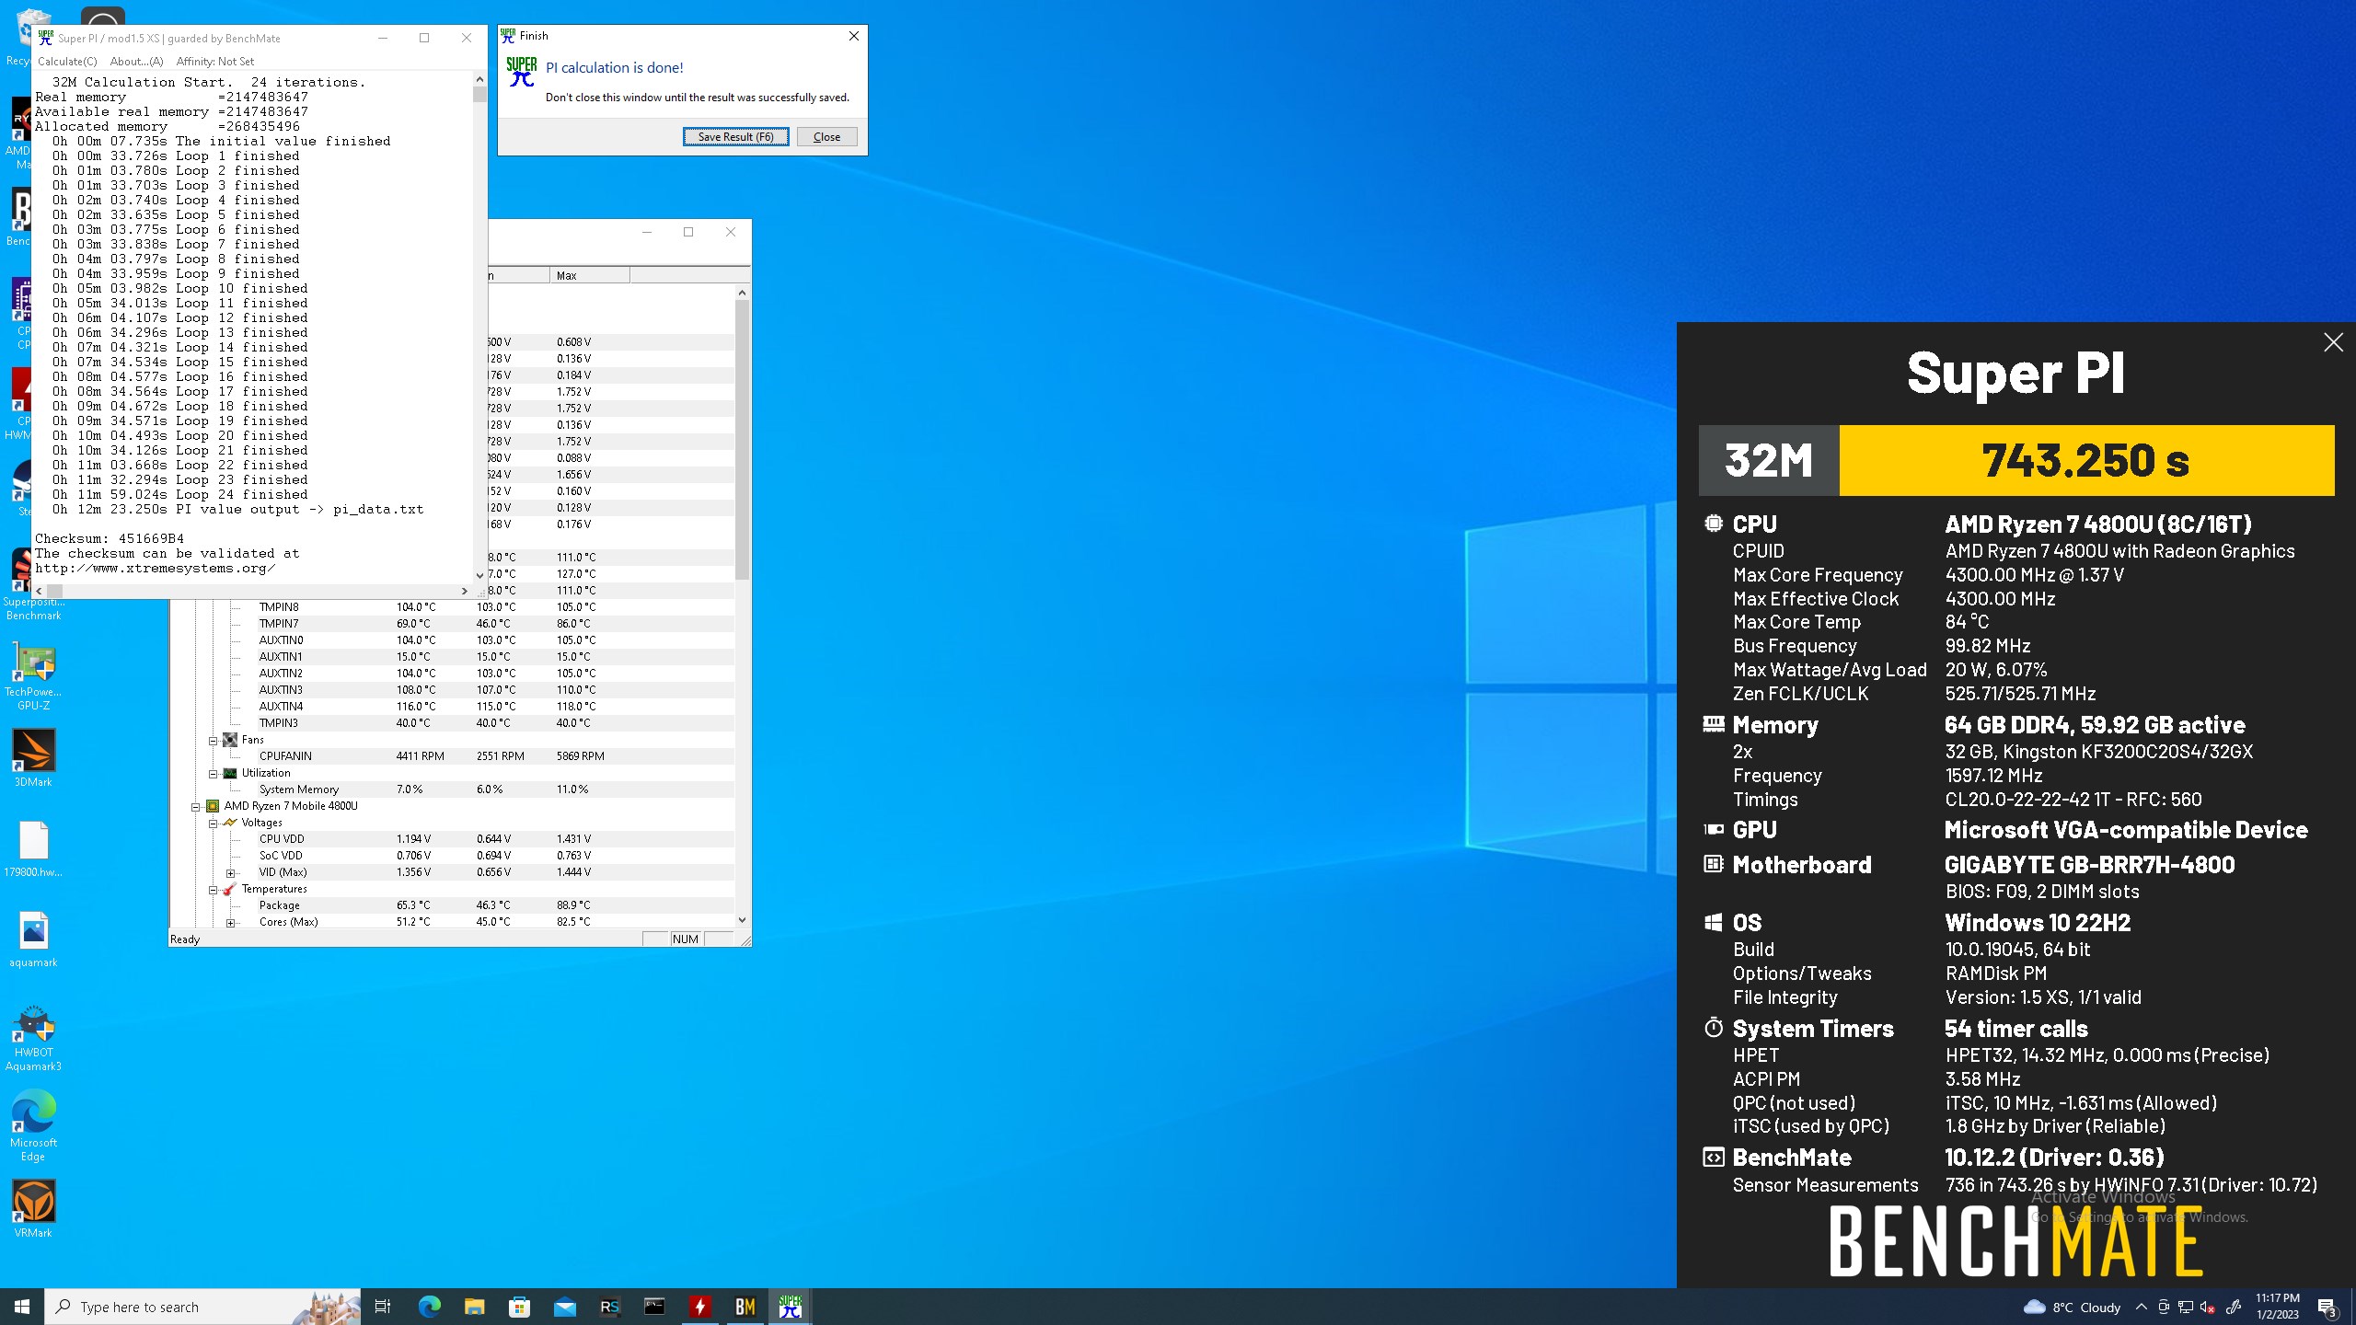The width and height of the screenshot is (2356, 1325).
Task: Click Close in the Finish dialog
Action: click(x=826, y=137)
